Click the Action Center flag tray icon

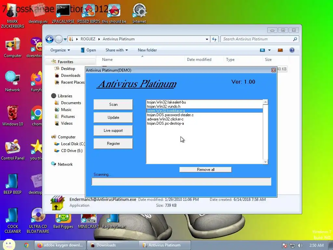285,245
